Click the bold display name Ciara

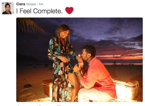[x=20, y=4]
